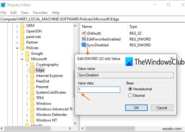The height and width of the screenshot is (132, 185).
Task: Click the Microsoft folder icon
Action: click(x=27, y=59)
